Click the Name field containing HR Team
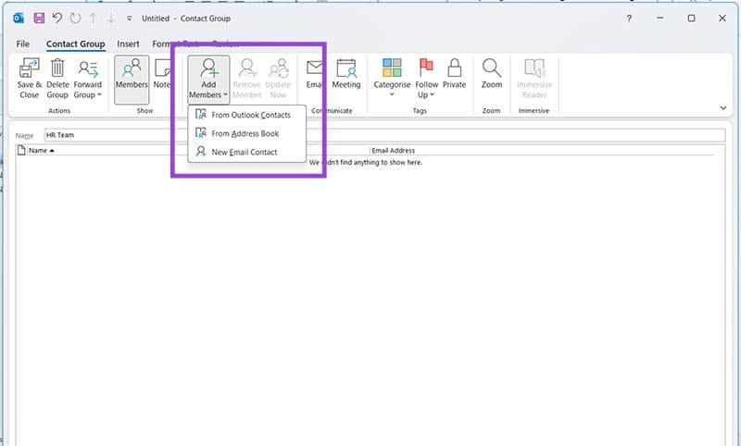 [370, 134]
